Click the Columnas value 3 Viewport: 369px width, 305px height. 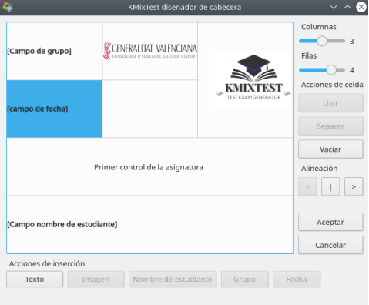(352, 42)
